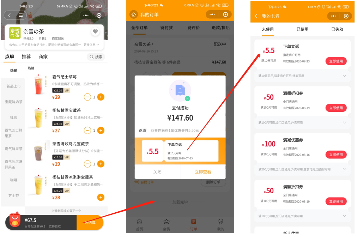Switch to 已失效 coupons tab

click(337, 29)
